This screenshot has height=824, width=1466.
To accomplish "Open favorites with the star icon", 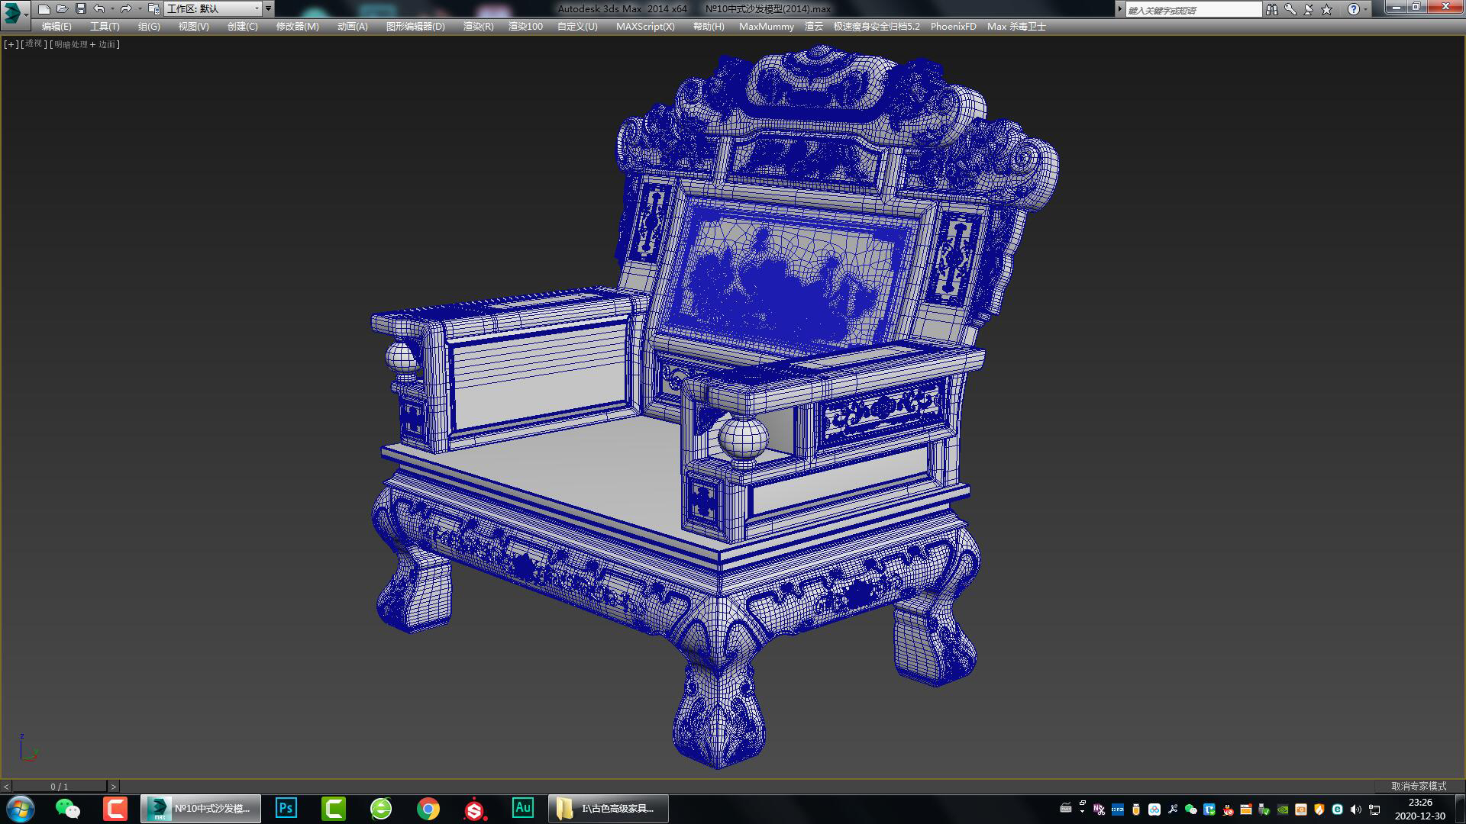I will [x=1328, y=8].
